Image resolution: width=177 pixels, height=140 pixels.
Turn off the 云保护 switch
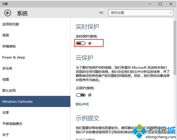tap(81, 95)
